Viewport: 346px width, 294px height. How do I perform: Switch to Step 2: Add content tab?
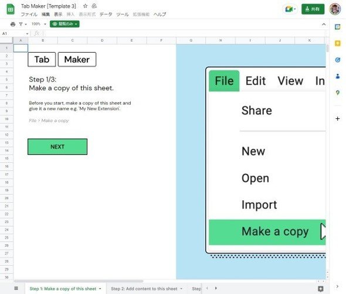pos(147,289)
